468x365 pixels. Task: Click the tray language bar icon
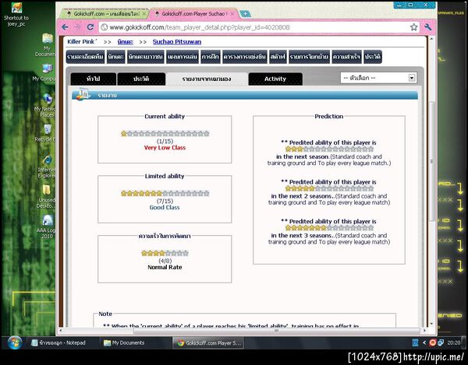point(415,343)
